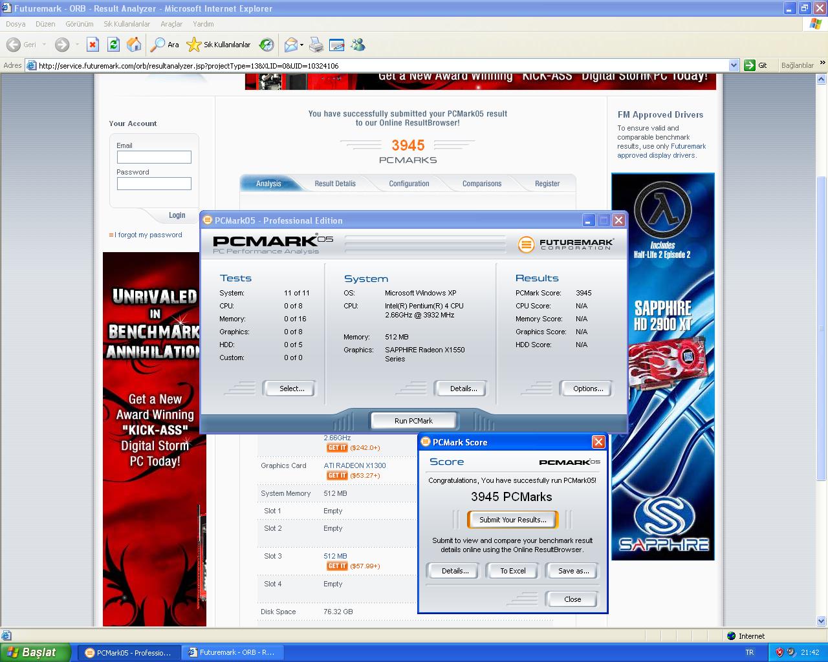Click the Login button on web page
This screenshot has width=828, height=662.
[177, 215]
